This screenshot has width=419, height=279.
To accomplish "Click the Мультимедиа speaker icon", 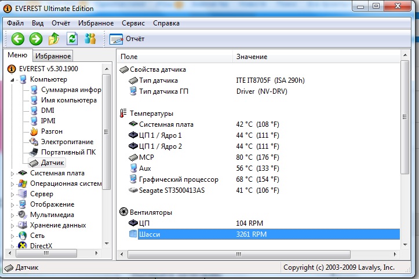I will [x=23, y=215].
